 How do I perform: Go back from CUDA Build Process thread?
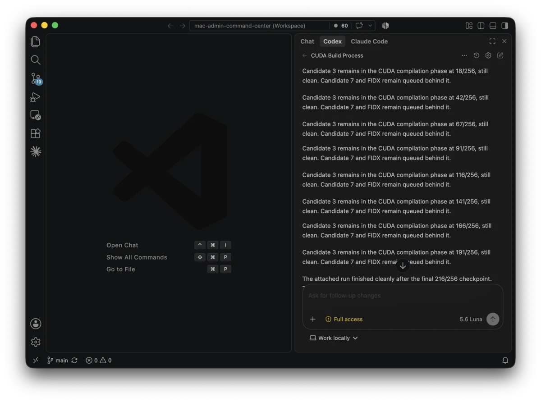(x=304, y=55)
